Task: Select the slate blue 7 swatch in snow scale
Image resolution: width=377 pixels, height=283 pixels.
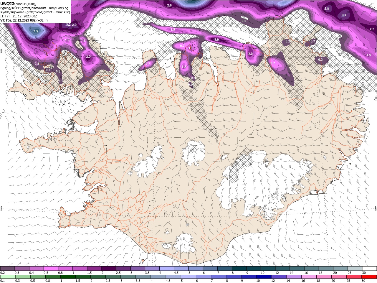Action: point(225,268)
